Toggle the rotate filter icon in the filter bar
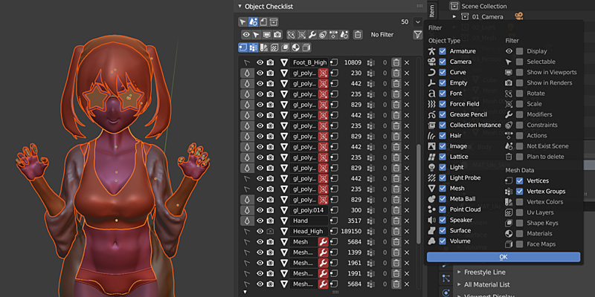 tap(291, 35)
